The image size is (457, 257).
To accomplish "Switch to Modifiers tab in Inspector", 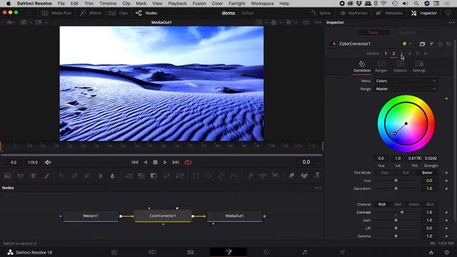I will click(x=407, y=33).
